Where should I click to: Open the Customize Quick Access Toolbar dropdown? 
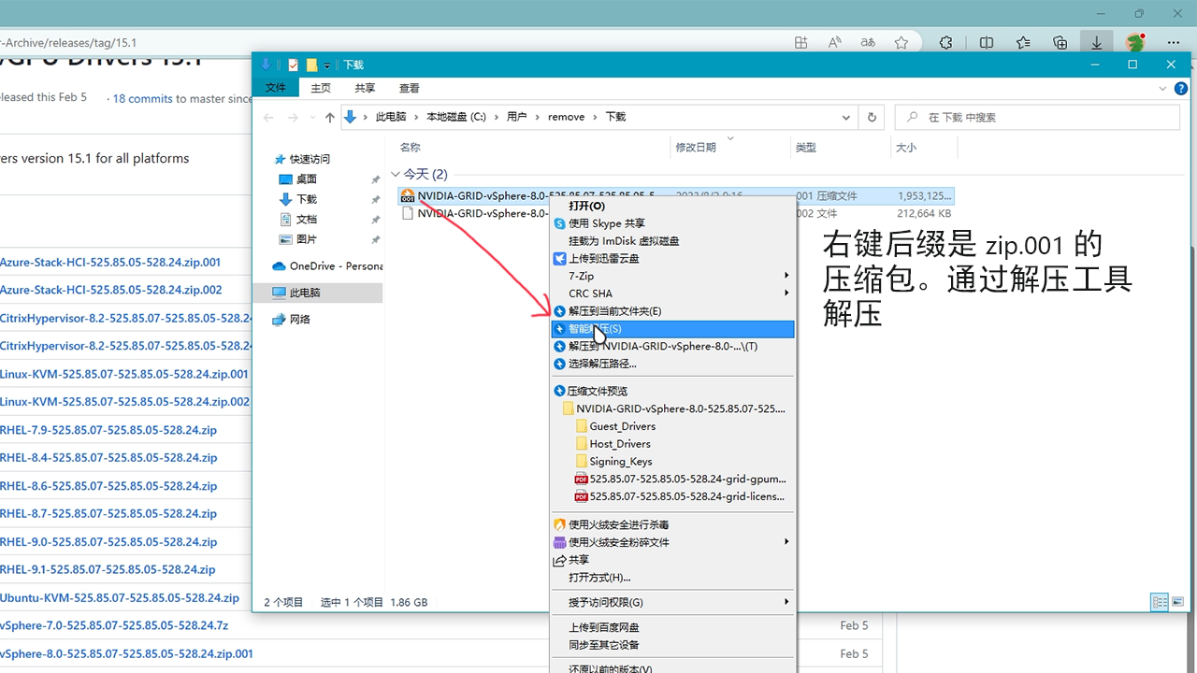(x=327, y=65)
